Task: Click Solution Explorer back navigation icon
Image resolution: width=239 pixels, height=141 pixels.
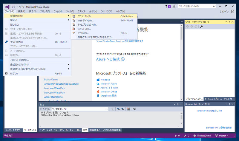Action: pos(188,27)
